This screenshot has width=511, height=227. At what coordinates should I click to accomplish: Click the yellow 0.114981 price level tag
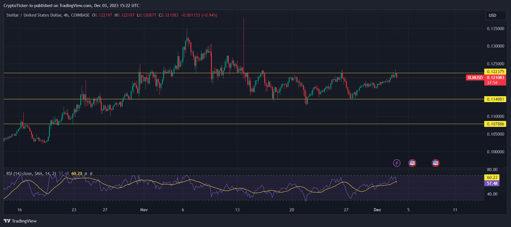pos(495,99)
